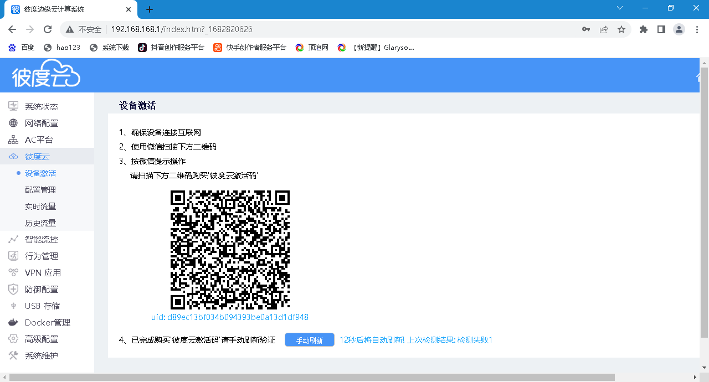
Task: Open 快手创作者服务平台 bookmark
Action: [250, 48]
